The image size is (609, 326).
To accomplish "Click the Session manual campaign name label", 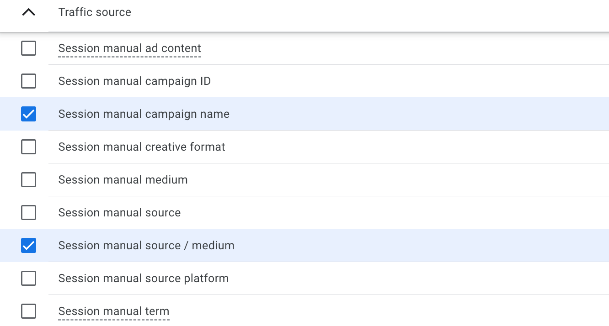I will click(x=144, y=114).
